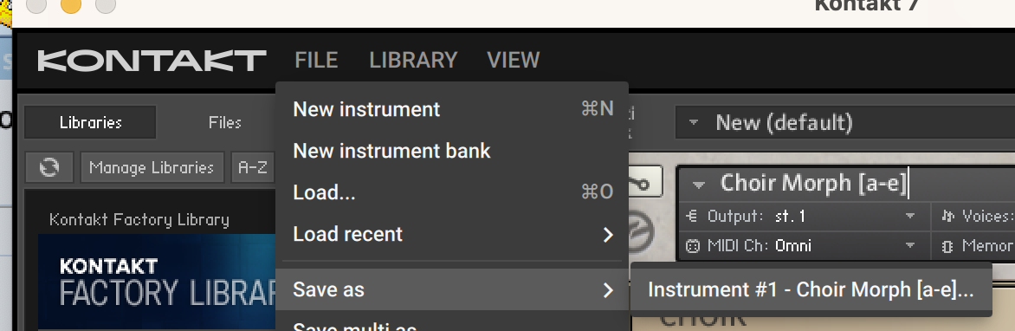Click the Memory chip icon
The image size is (1015, 331).
pos(947,246)
